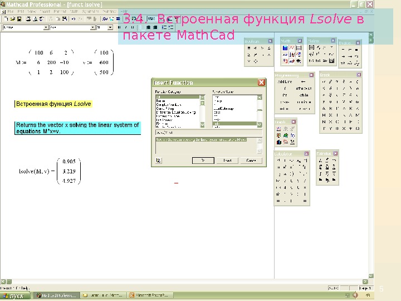
Task: Click Add Line in Programming palette
Action: pyautogui.click(x=285, y=81)
